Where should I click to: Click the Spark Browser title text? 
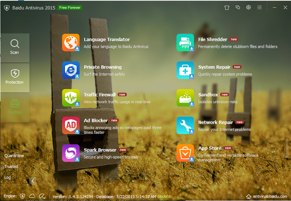[x=100, y=150]
